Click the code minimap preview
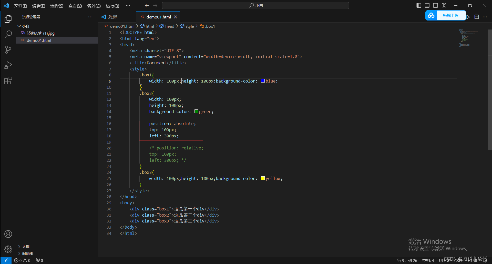 click(x=468, y=38)
